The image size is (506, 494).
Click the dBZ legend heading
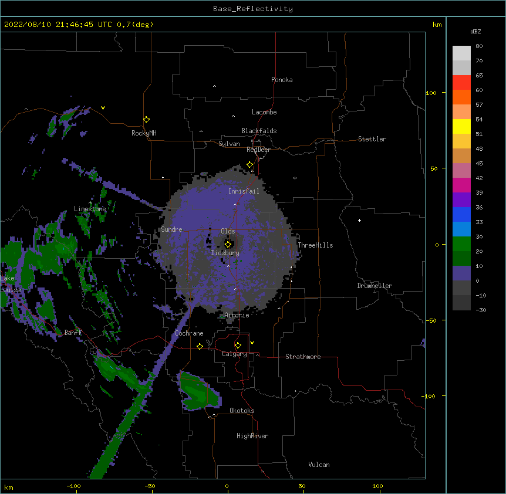point(475,31)
